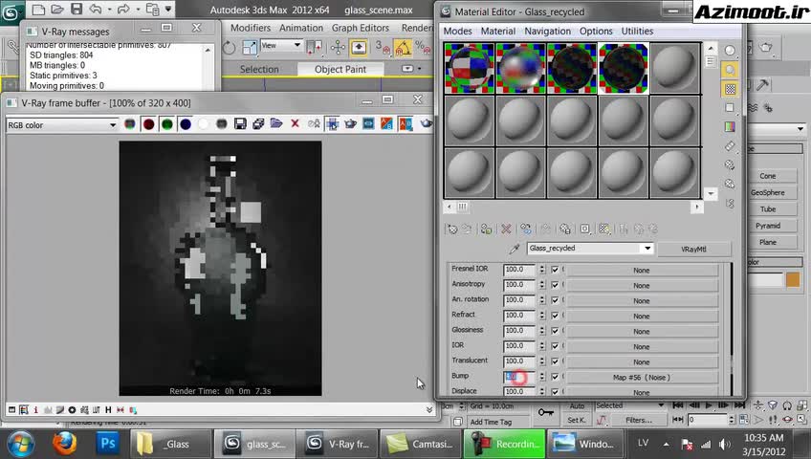Expand the Glass_recycled material name dropdown
Viewport: 811px width, 459px height.
pos(647,249)
